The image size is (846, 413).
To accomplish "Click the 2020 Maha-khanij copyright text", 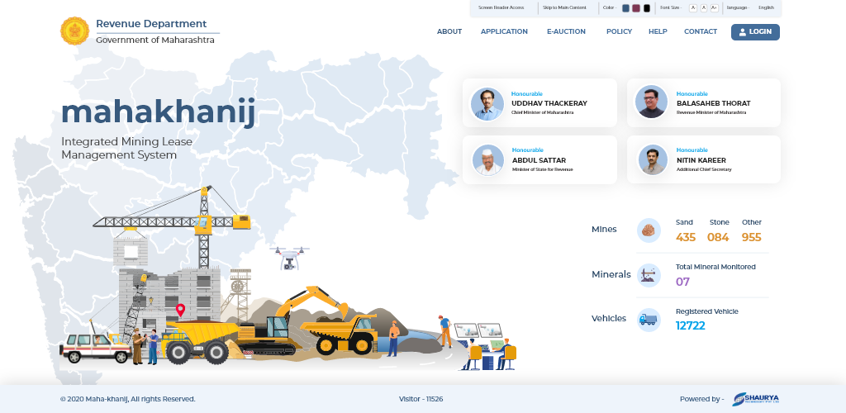I will coord(128,399).
